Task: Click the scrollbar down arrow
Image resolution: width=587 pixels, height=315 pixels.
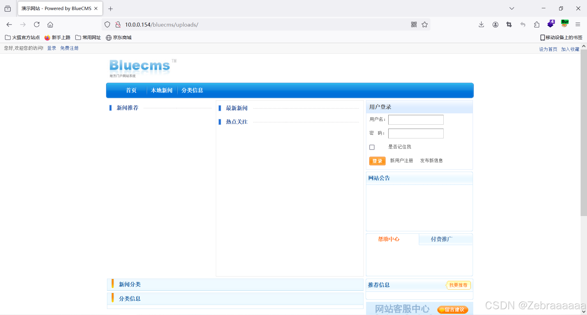Action: pyautogui.click(x=584, y=312)
